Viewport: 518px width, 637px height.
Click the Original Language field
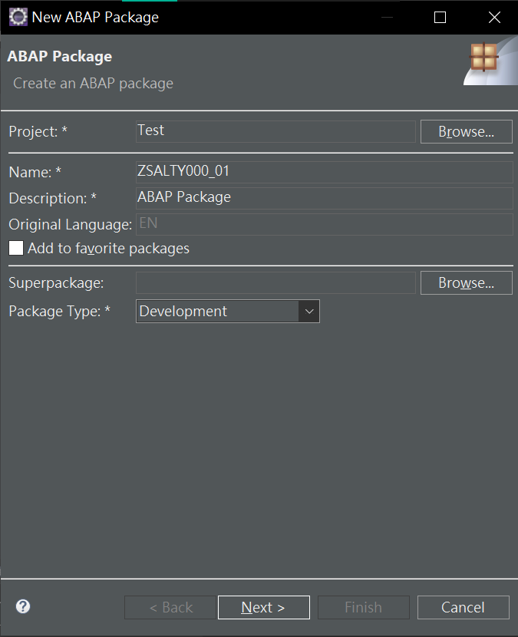coord(324,224)
